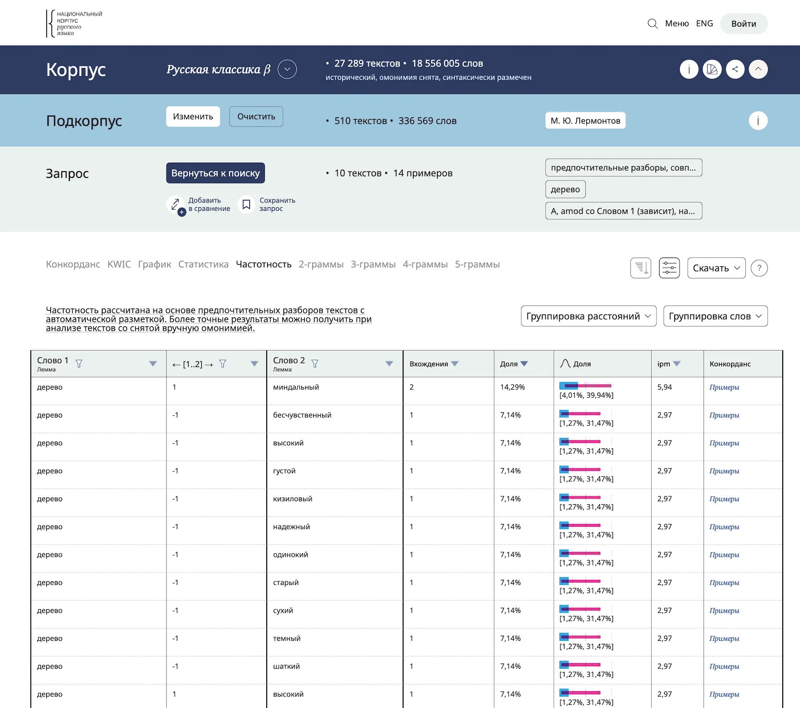Open the question mark help icon

pos(759,268)
